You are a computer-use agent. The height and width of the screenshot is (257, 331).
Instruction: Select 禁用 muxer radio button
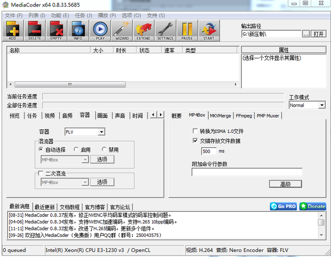pyautogui.click(x=104, y=149)
